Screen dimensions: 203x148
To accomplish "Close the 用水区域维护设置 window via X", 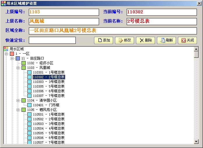I will (199, 4).
